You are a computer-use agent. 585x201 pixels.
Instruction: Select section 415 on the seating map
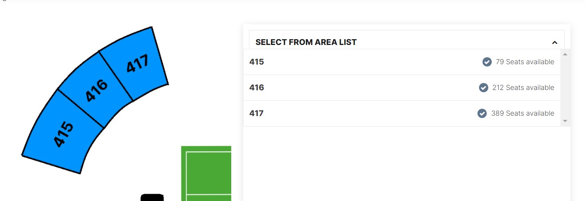tap(62, 132)
